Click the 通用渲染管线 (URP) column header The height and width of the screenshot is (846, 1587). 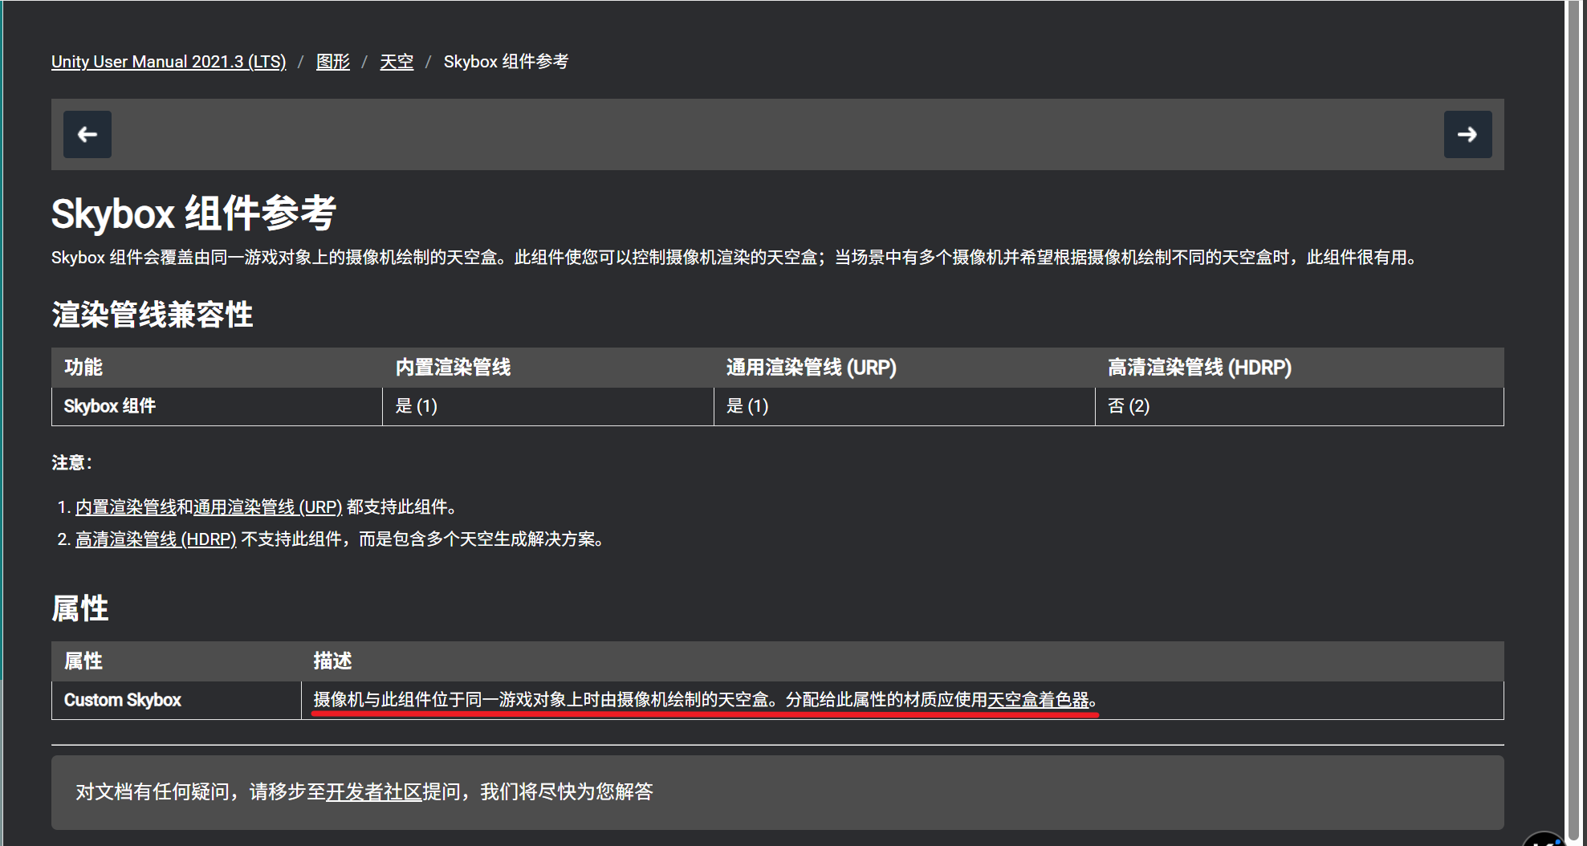905,368
